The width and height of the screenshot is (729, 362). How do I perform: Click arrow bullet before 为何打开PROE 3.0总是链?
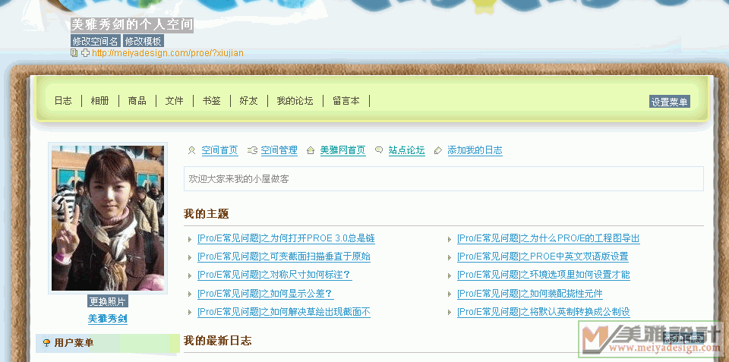[190, 239]
